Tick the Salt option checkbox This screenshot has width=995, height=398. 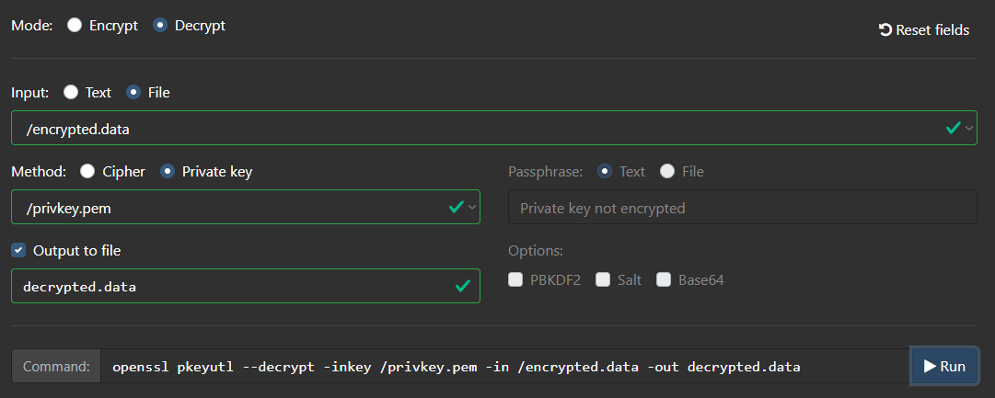603,279
